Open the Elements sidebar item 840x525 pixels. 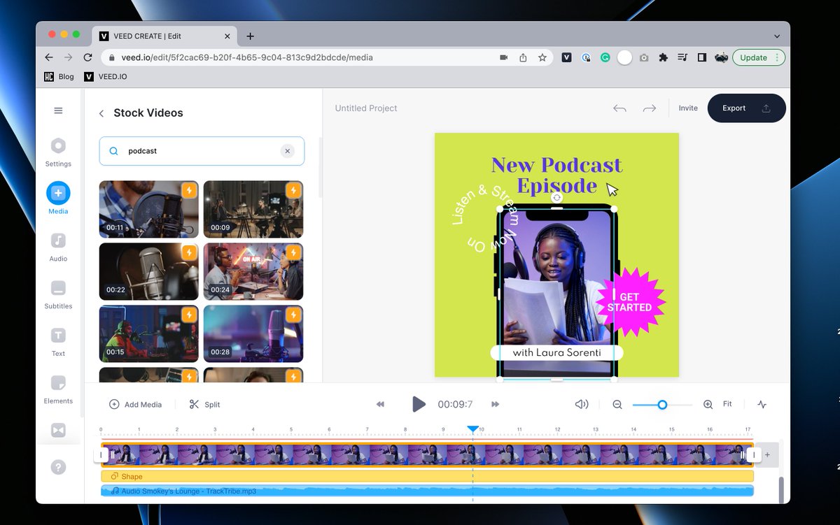(x=58, y=389)
